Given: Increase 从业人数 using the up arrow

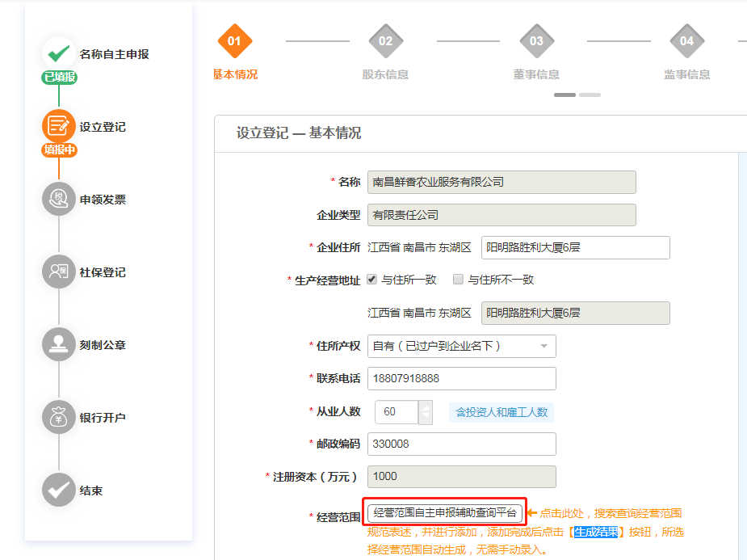Looking at the screenshot, I should pyautogui.click(x=426, y=406).
